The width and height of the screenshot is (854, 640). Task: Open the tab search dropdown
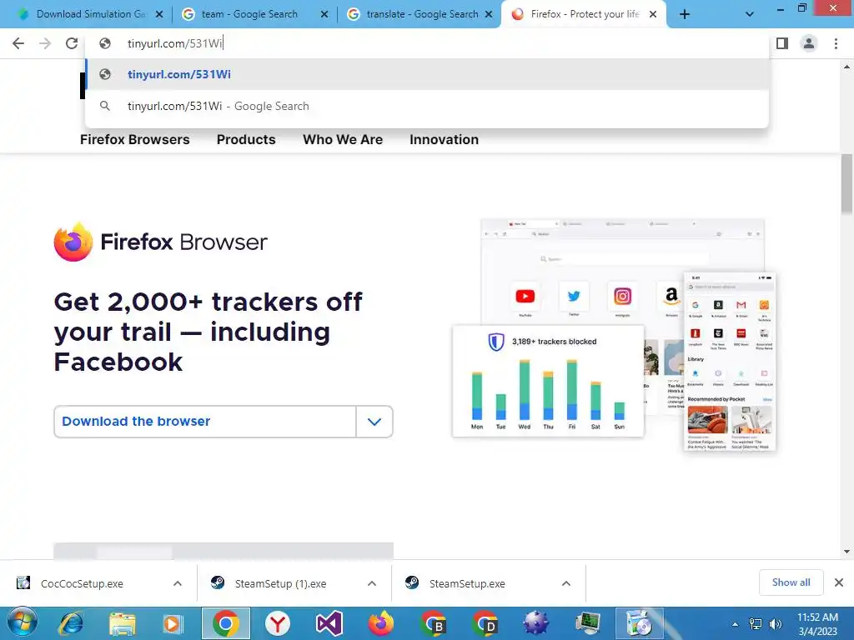pos(750,15)
